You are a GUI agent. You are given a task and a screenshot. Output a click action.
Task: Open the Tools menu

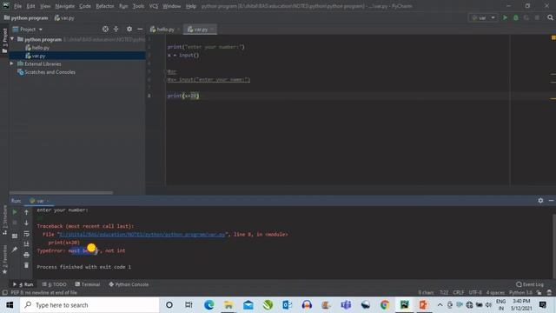click(138, 6)
